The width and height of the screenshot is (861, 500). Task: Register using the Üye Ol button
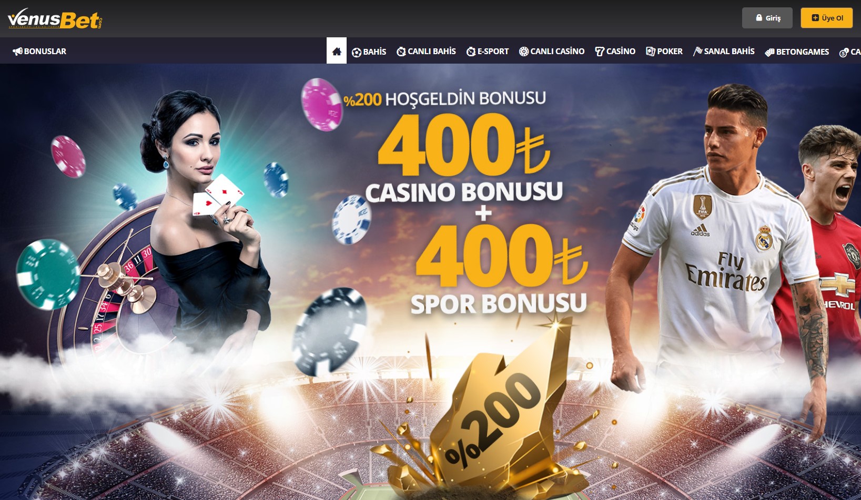coord(827,18)
